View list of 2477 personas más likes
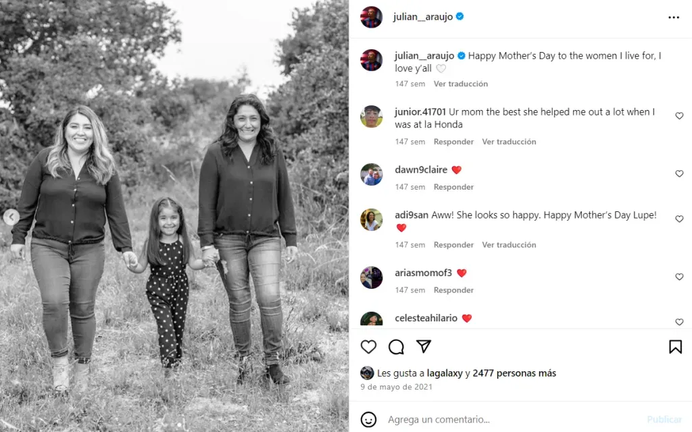 pos(514,373)
